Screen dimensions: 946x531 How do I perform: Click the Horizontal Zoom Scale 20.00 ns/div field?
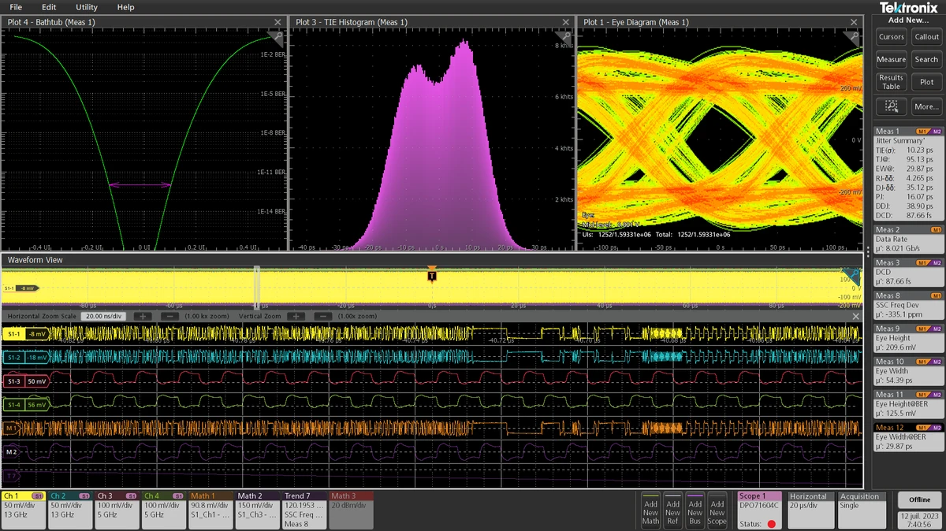105,316
